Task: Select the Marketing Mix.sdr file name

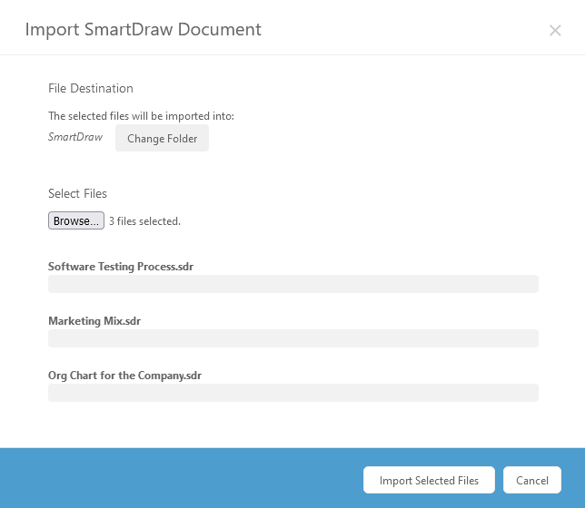Action: point(94,321)
